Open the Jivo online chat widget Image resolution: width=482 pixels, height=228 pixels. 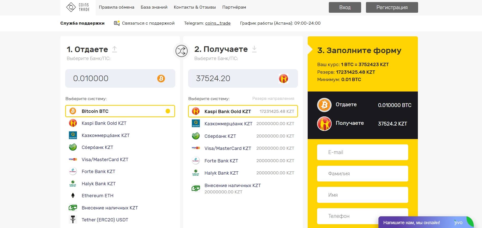pyautogui.click(x=426, y=222)
